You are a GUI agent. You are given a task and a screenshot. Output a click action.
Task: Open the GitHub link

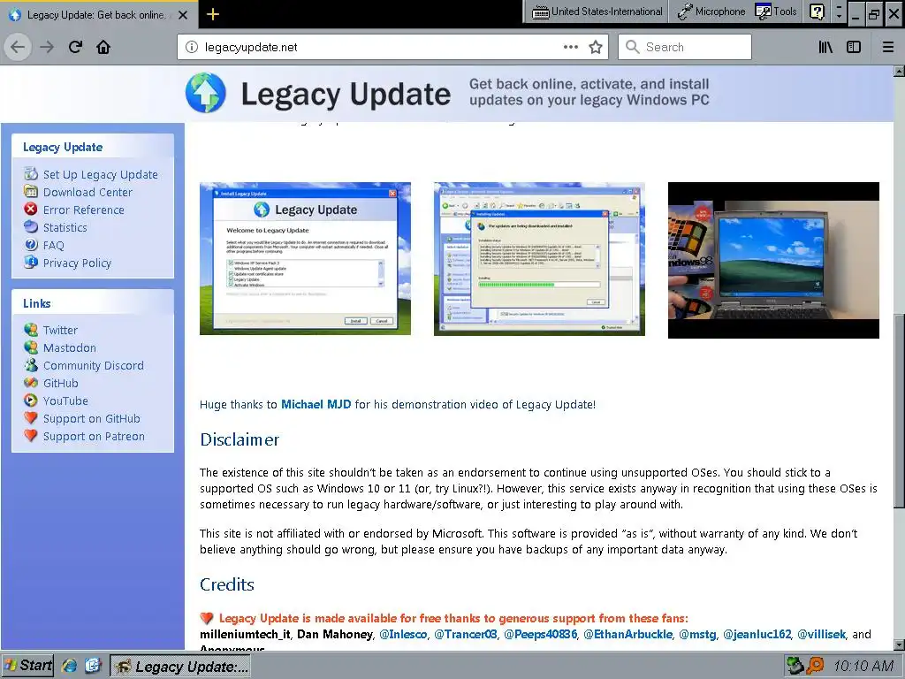coord(61,384)
